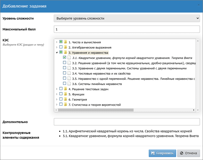Click the Отмена button
203x160 pixels.
pos(188,153)
